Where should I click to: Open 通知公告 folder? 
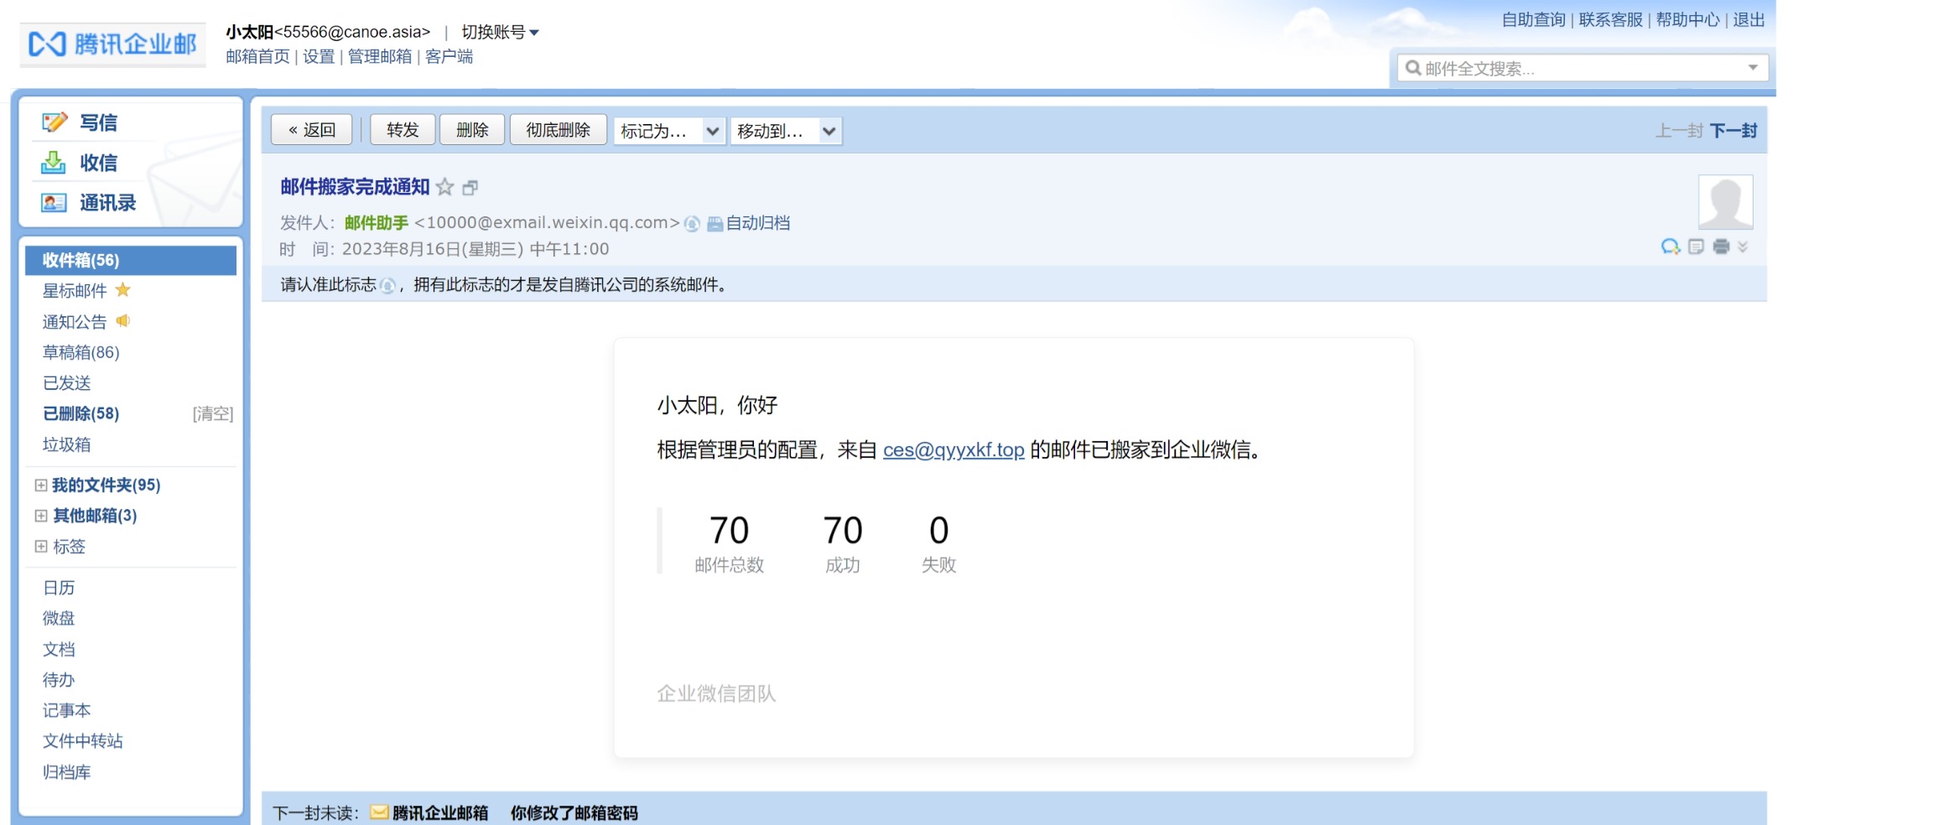75,322
